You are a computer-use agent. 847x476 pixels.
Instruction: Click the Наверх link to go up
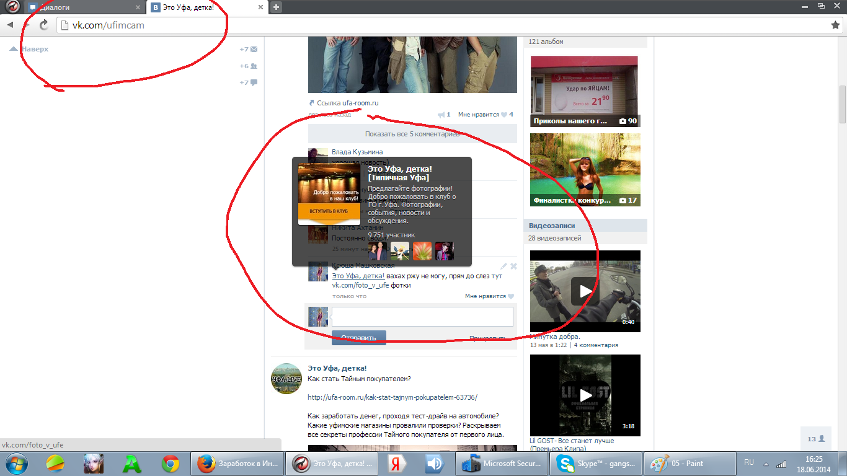29,49
